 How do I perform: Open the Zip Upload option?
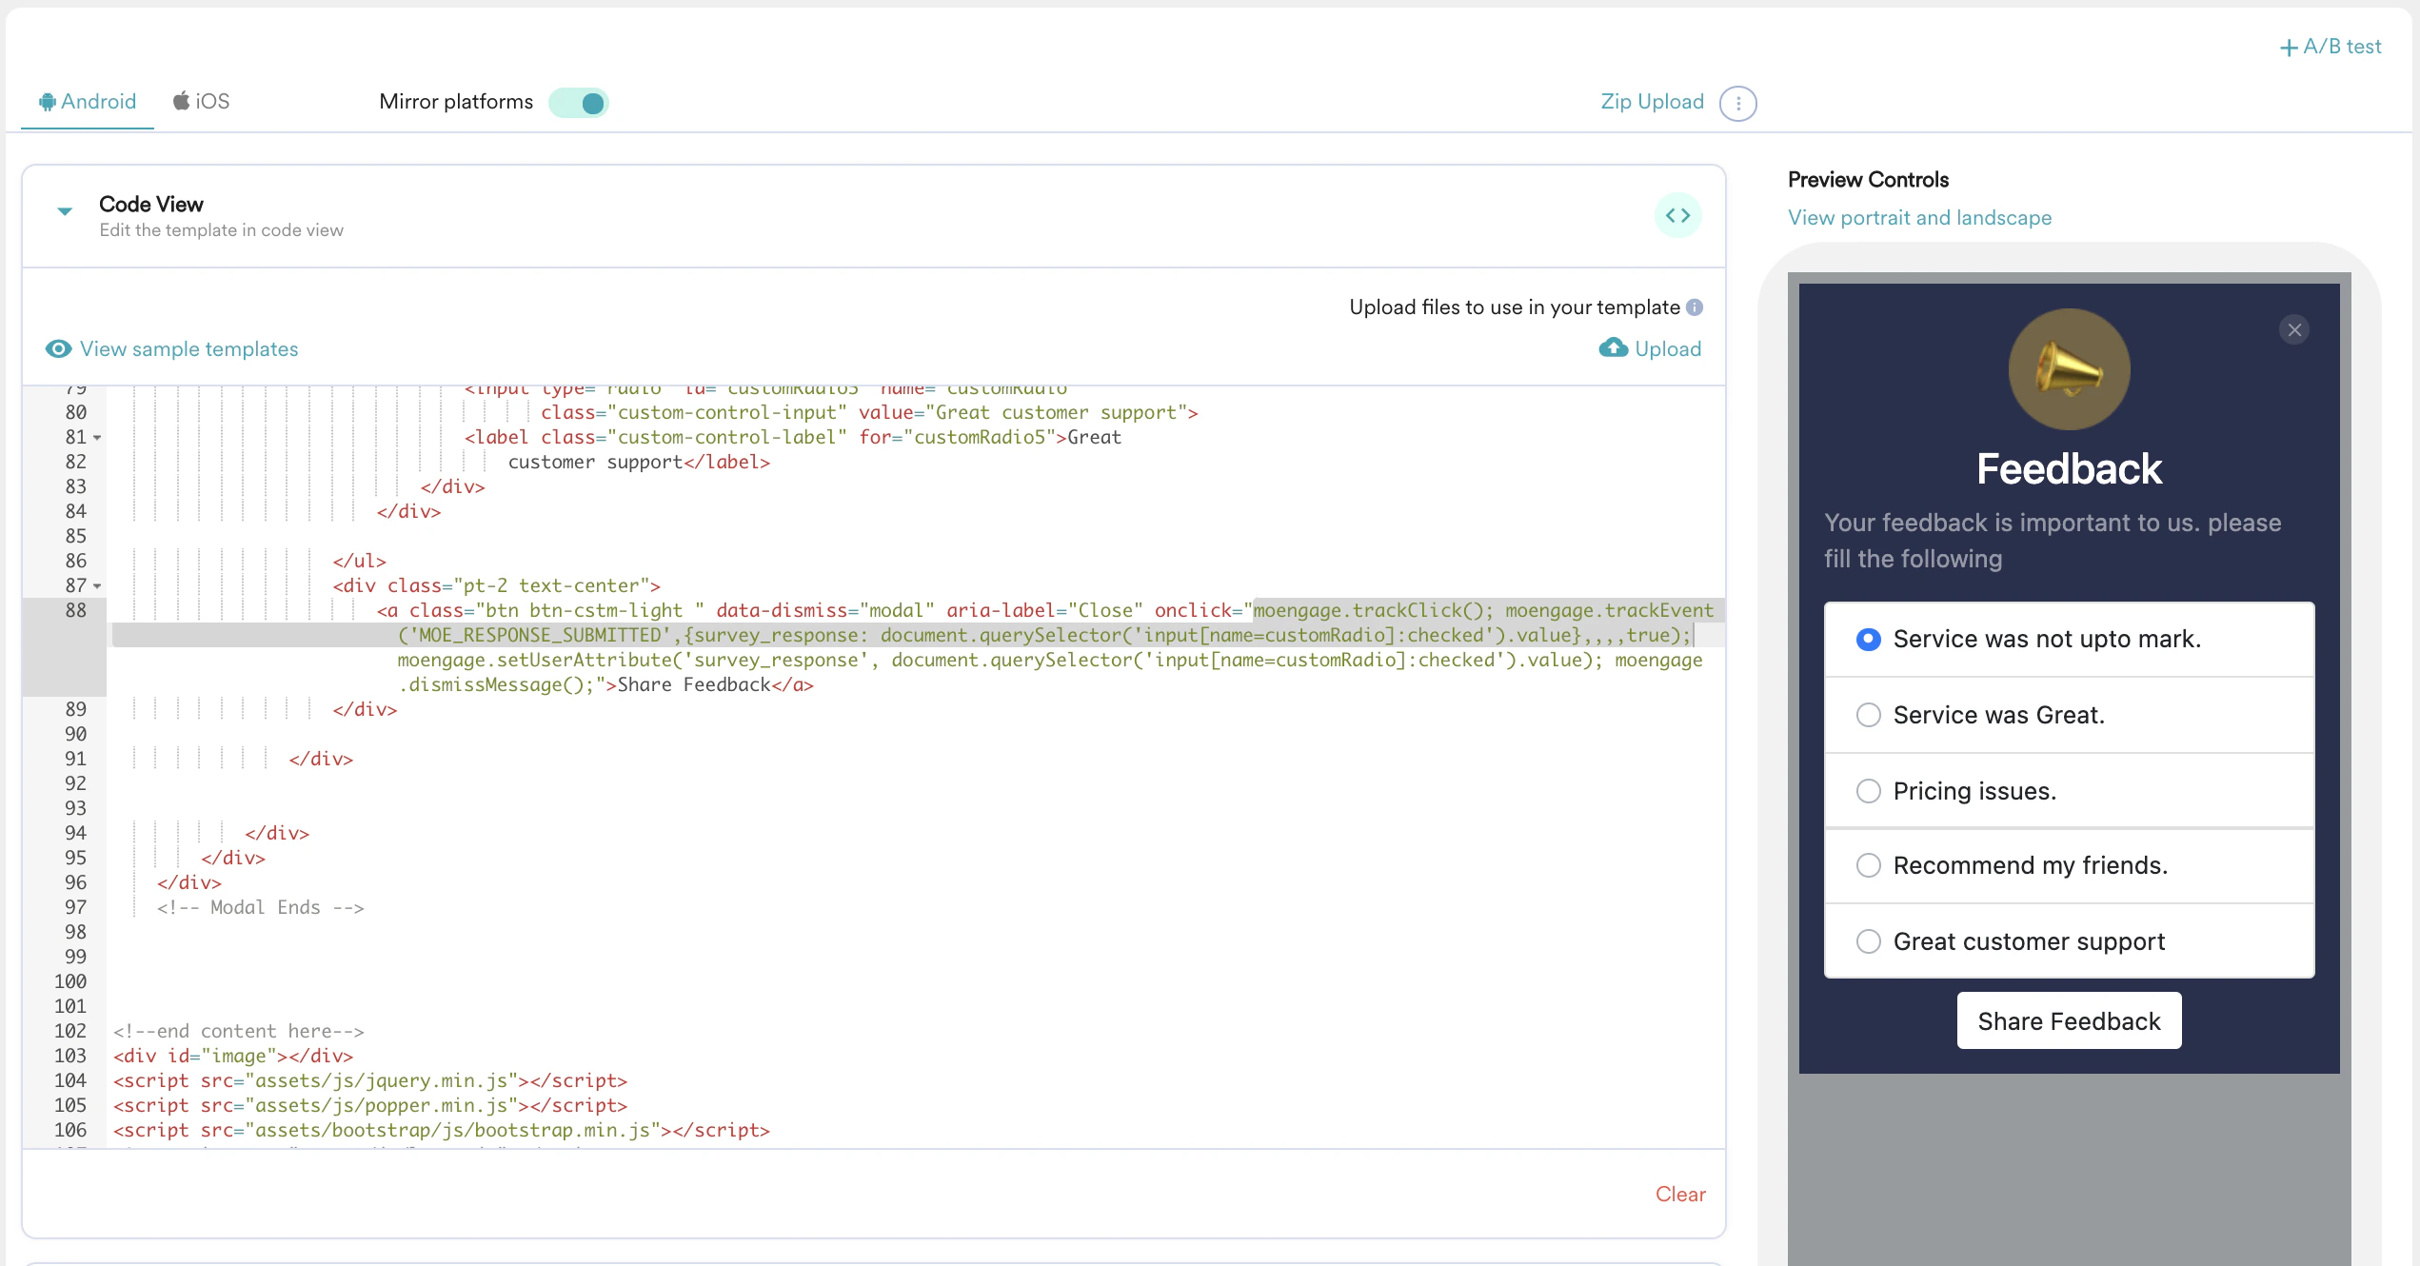coord(1652,102)
